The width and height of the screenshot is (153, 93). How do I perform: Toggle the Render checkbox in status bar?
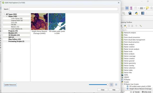point(134,92)
